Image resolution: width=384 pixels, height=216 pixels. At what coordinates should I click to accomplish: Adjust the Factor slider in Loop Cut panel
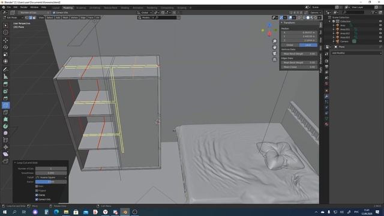click(x=51, y=182)
